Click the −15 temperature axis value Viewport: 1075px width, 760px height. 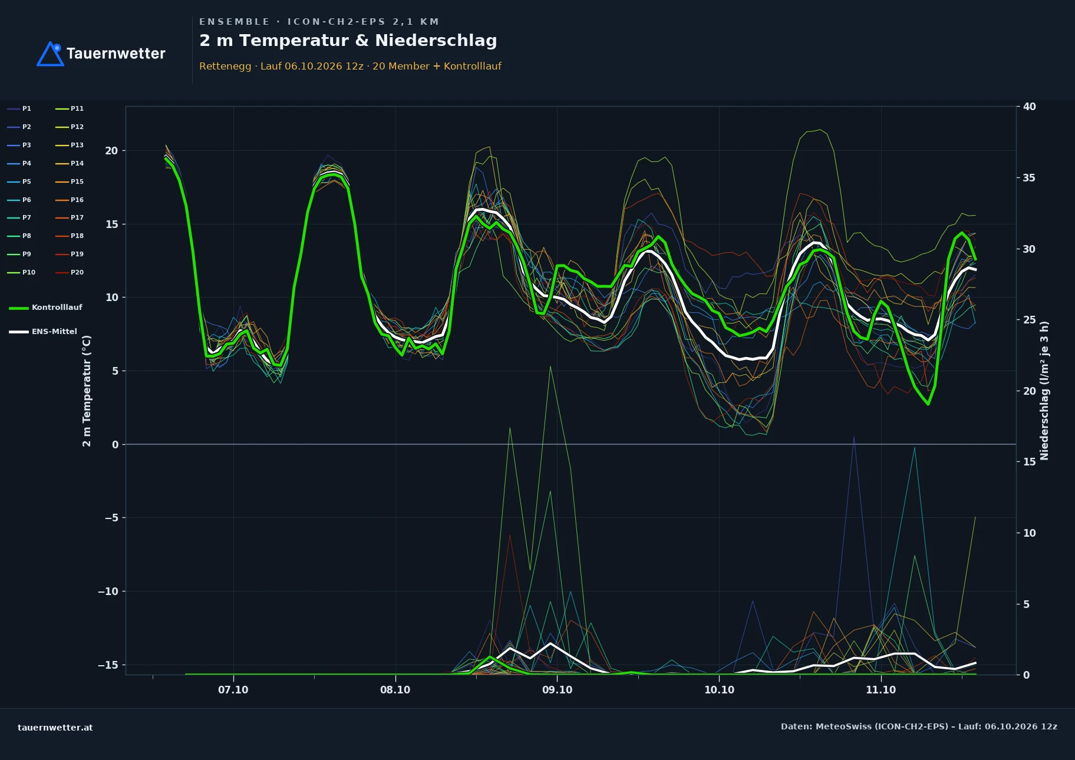click(108, 665)
